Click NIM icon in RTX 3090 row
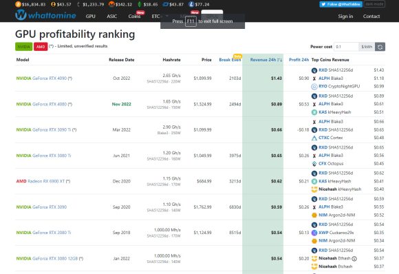 click(x=314, y=215)
